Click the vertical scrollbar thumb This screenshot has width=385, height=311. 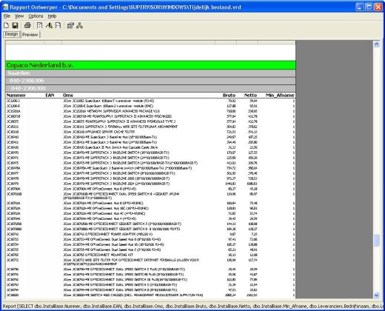pyautogui.click(x=377, y=240)
